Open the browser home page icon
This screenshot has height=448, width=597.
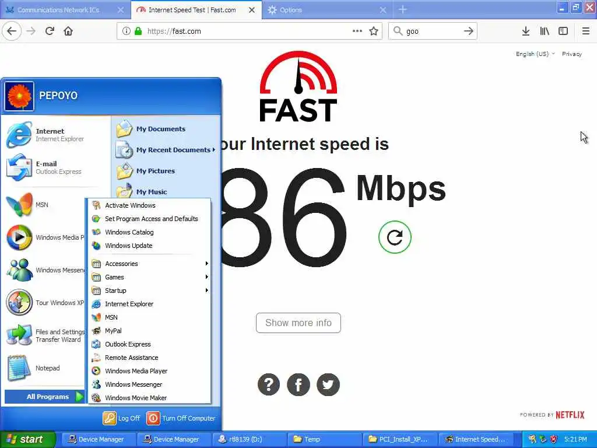(68, 32)
